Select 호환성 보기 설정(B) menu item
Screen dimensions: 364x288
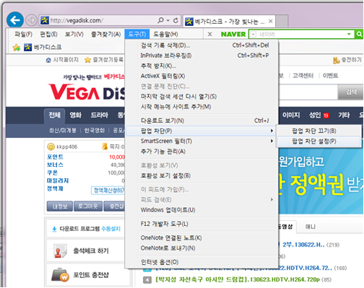[201, 175]
